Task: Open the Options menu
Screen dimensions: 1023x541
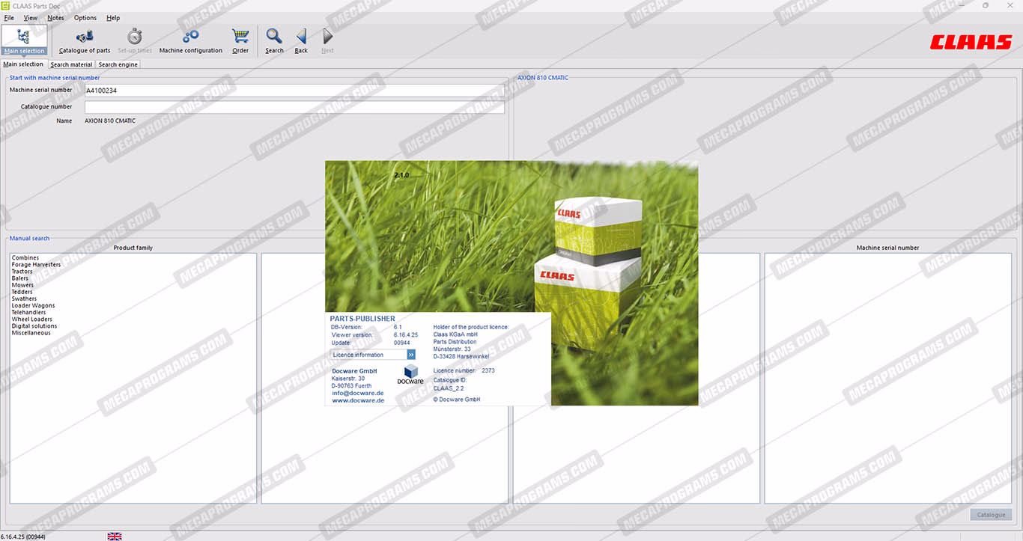Action: 85,18
